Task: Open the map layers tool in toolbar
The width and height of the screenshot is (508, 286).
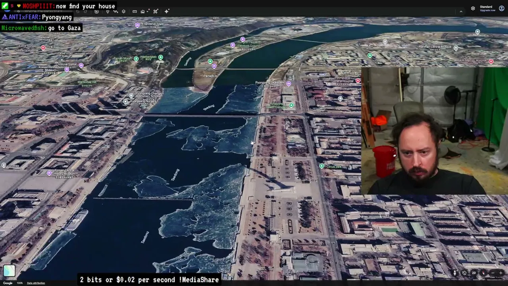Action: (123, 12)
